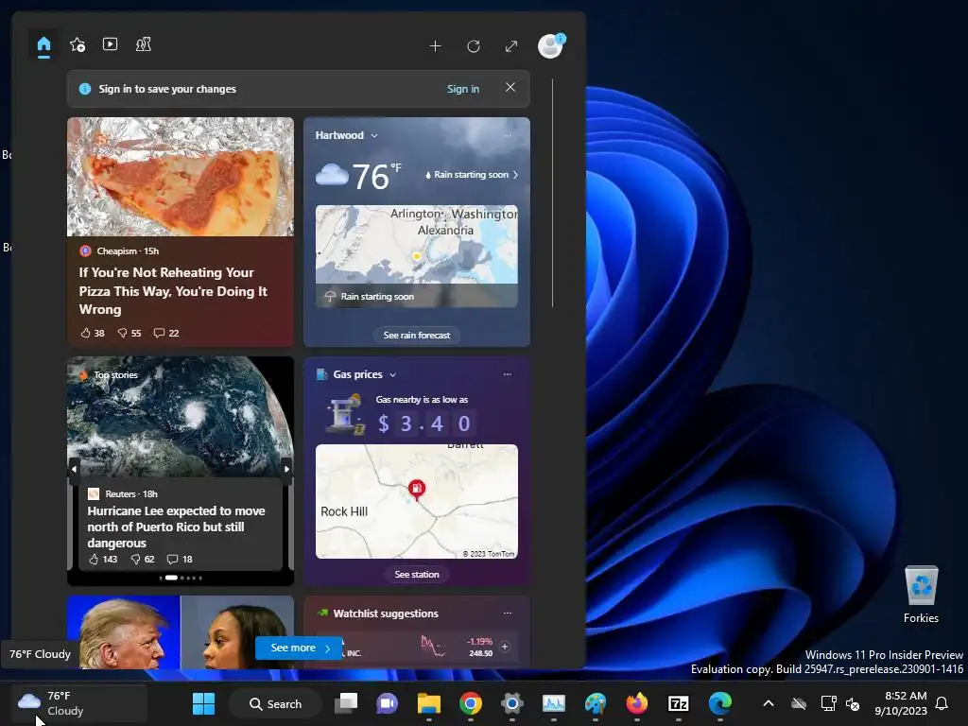The width and height of the screenshot is (968, 726).
Task: Click the See more button
Action: pyautogui.click(x=300, y=648)
